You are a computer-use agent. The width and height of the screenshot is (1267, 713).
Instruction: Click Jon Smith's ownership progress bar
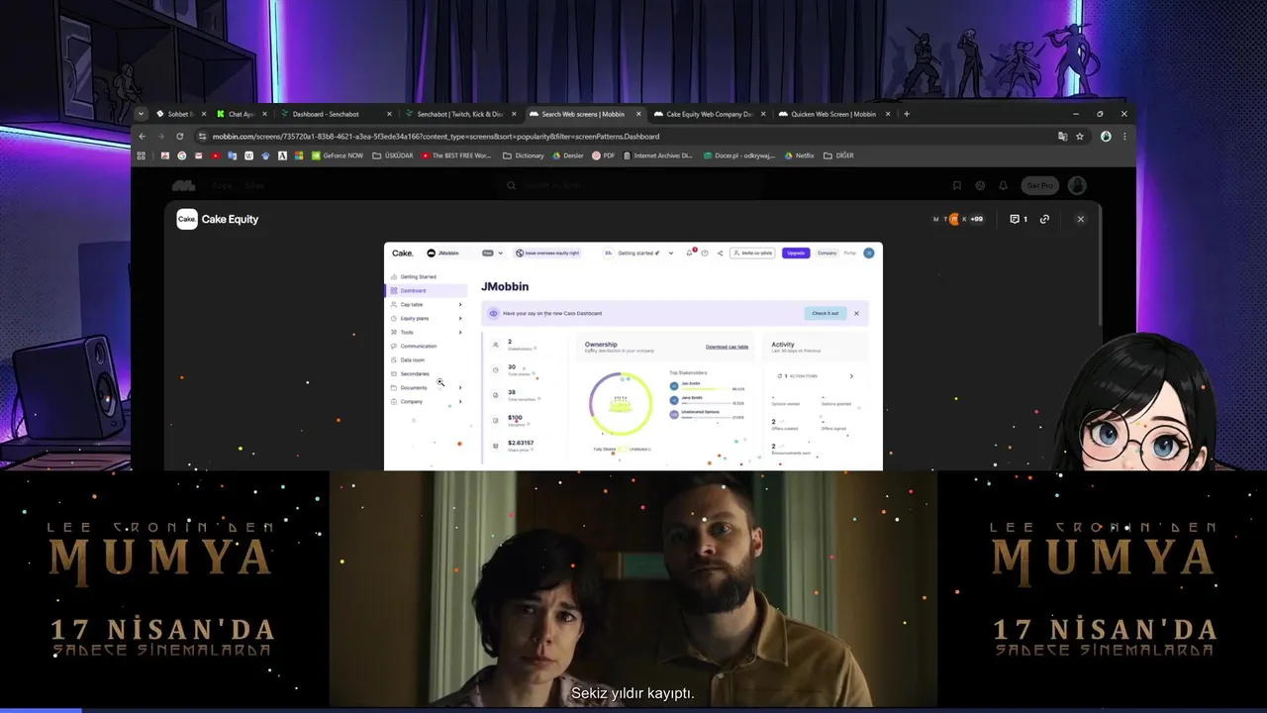pyautogui.click(x=705, y=389)
